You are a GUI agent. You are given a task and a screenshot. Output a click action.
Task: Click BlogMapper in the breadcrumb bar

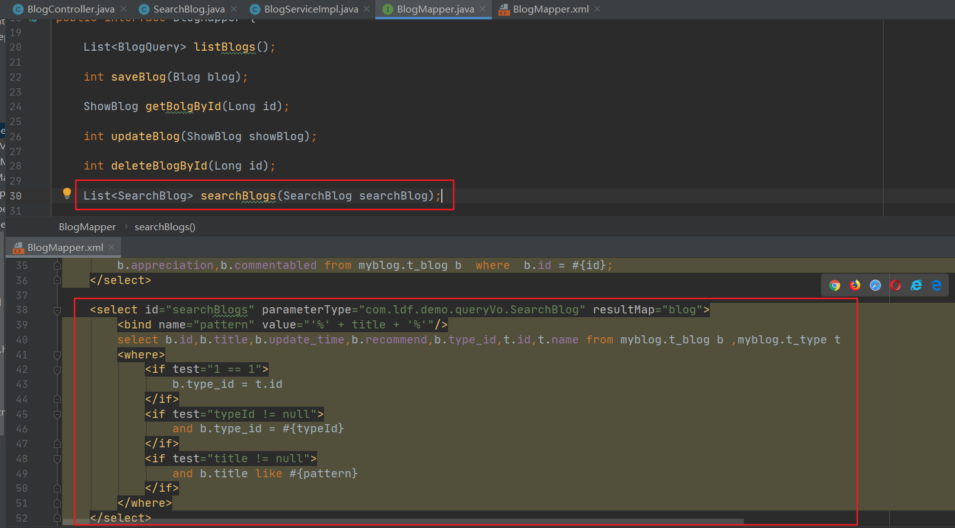coord(87,226)
